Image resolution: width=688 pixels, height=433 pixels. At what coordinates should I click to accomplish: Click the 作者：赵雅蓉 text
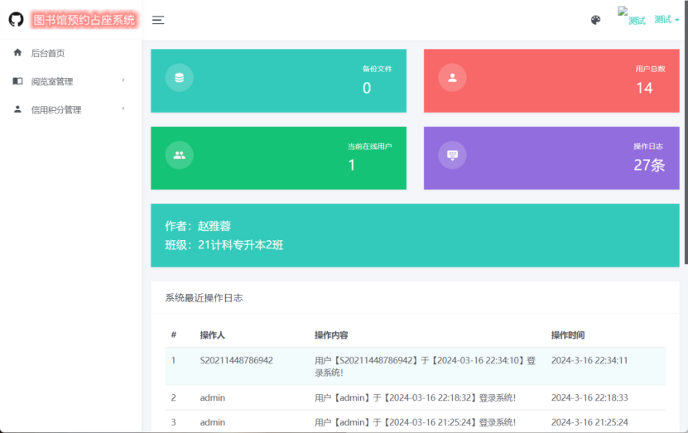pyautogui.click(x=198, y=226)
